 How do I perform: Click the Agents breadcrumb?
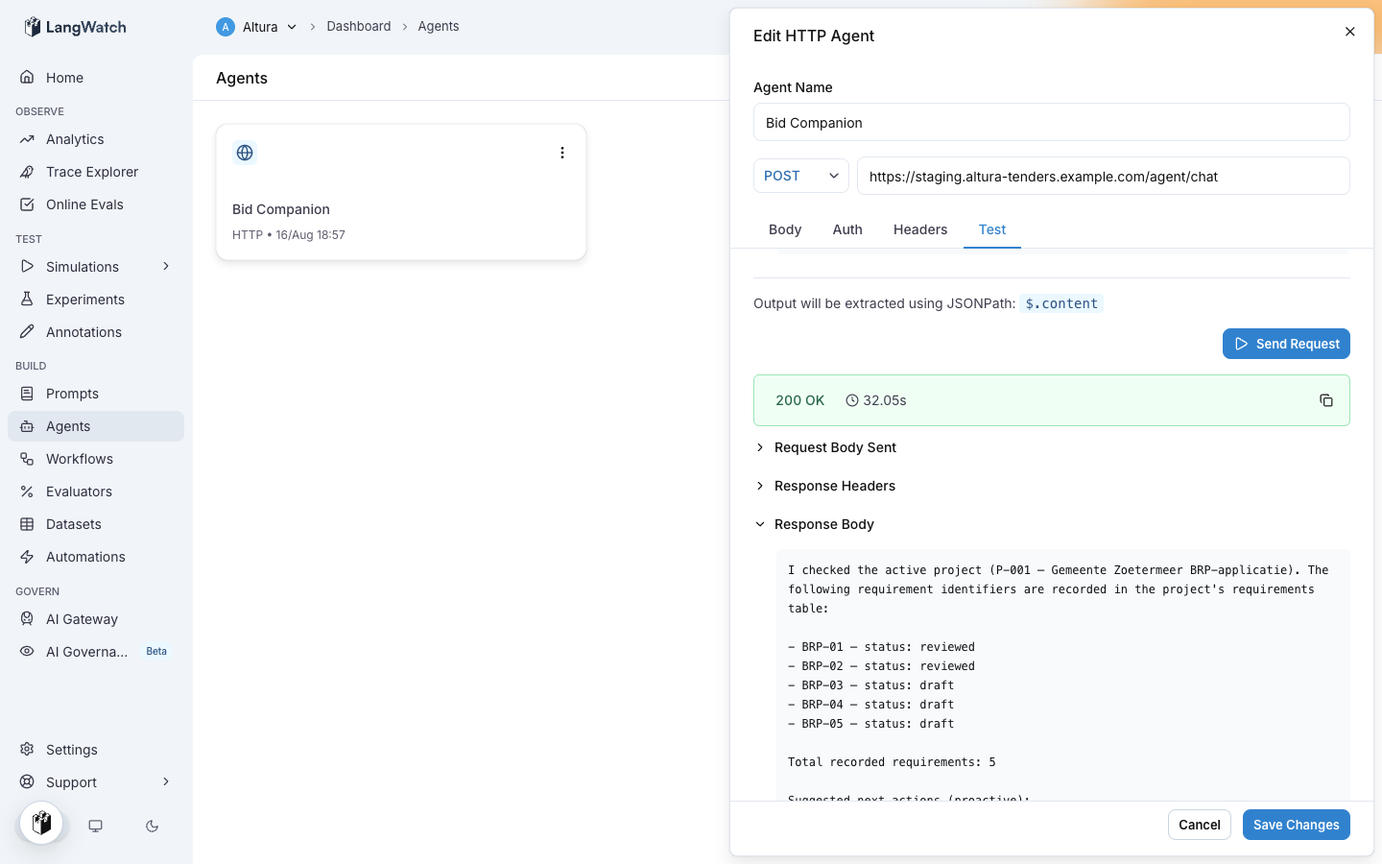coord(439,26)
